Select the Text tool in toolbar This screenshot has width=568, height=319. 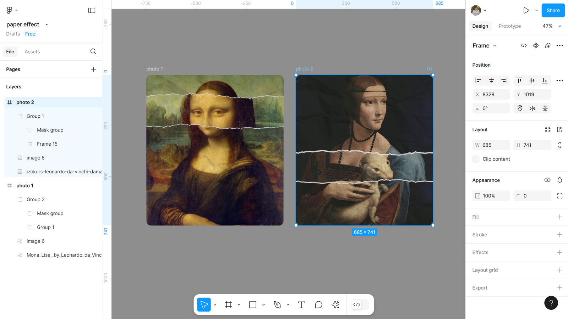301,305
